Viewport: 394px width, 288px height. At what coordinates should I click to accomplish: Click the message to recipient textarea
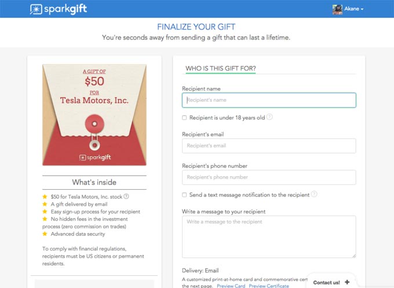(x=269, y=237)
